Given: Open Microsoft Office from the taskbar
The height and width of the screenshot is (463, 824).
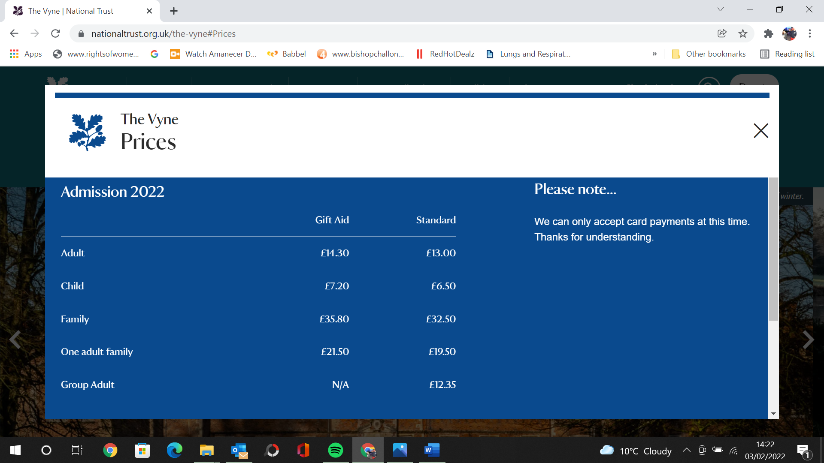Looking at the screenshot, I should pos(303,450).
